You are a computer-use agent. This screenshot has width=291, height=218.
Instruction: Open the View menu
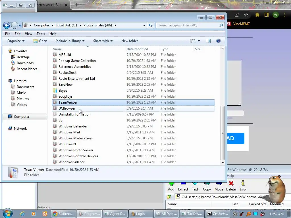[x=28, y=34]
